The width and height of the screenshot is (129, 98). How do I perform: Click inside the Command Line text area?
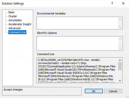pyautogui.click(x=77, y=70)
